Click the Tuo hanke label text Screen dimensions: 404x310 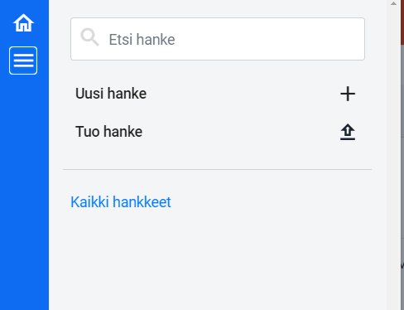109,132
